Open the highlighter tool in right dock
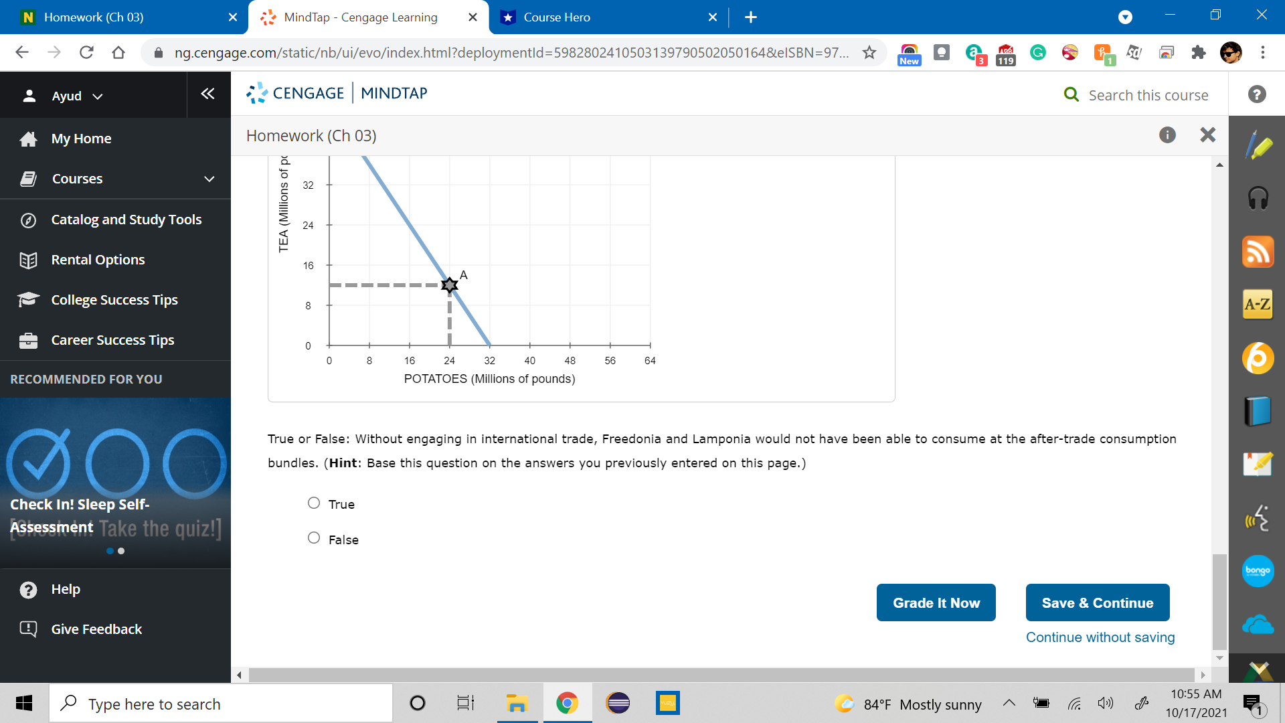The height and width of the screenshot is (723, 1285). pos(1258,145)
